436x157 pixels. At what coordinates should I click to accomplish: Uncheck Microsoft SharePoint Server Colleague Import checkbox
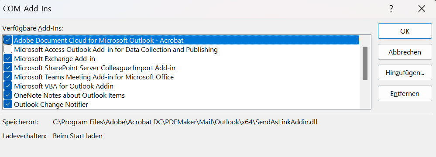[x=8, y=68]
